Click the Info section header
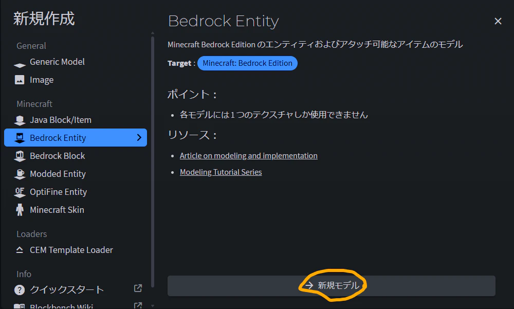This screenshot has width=514, height=309. coord(24,274)
